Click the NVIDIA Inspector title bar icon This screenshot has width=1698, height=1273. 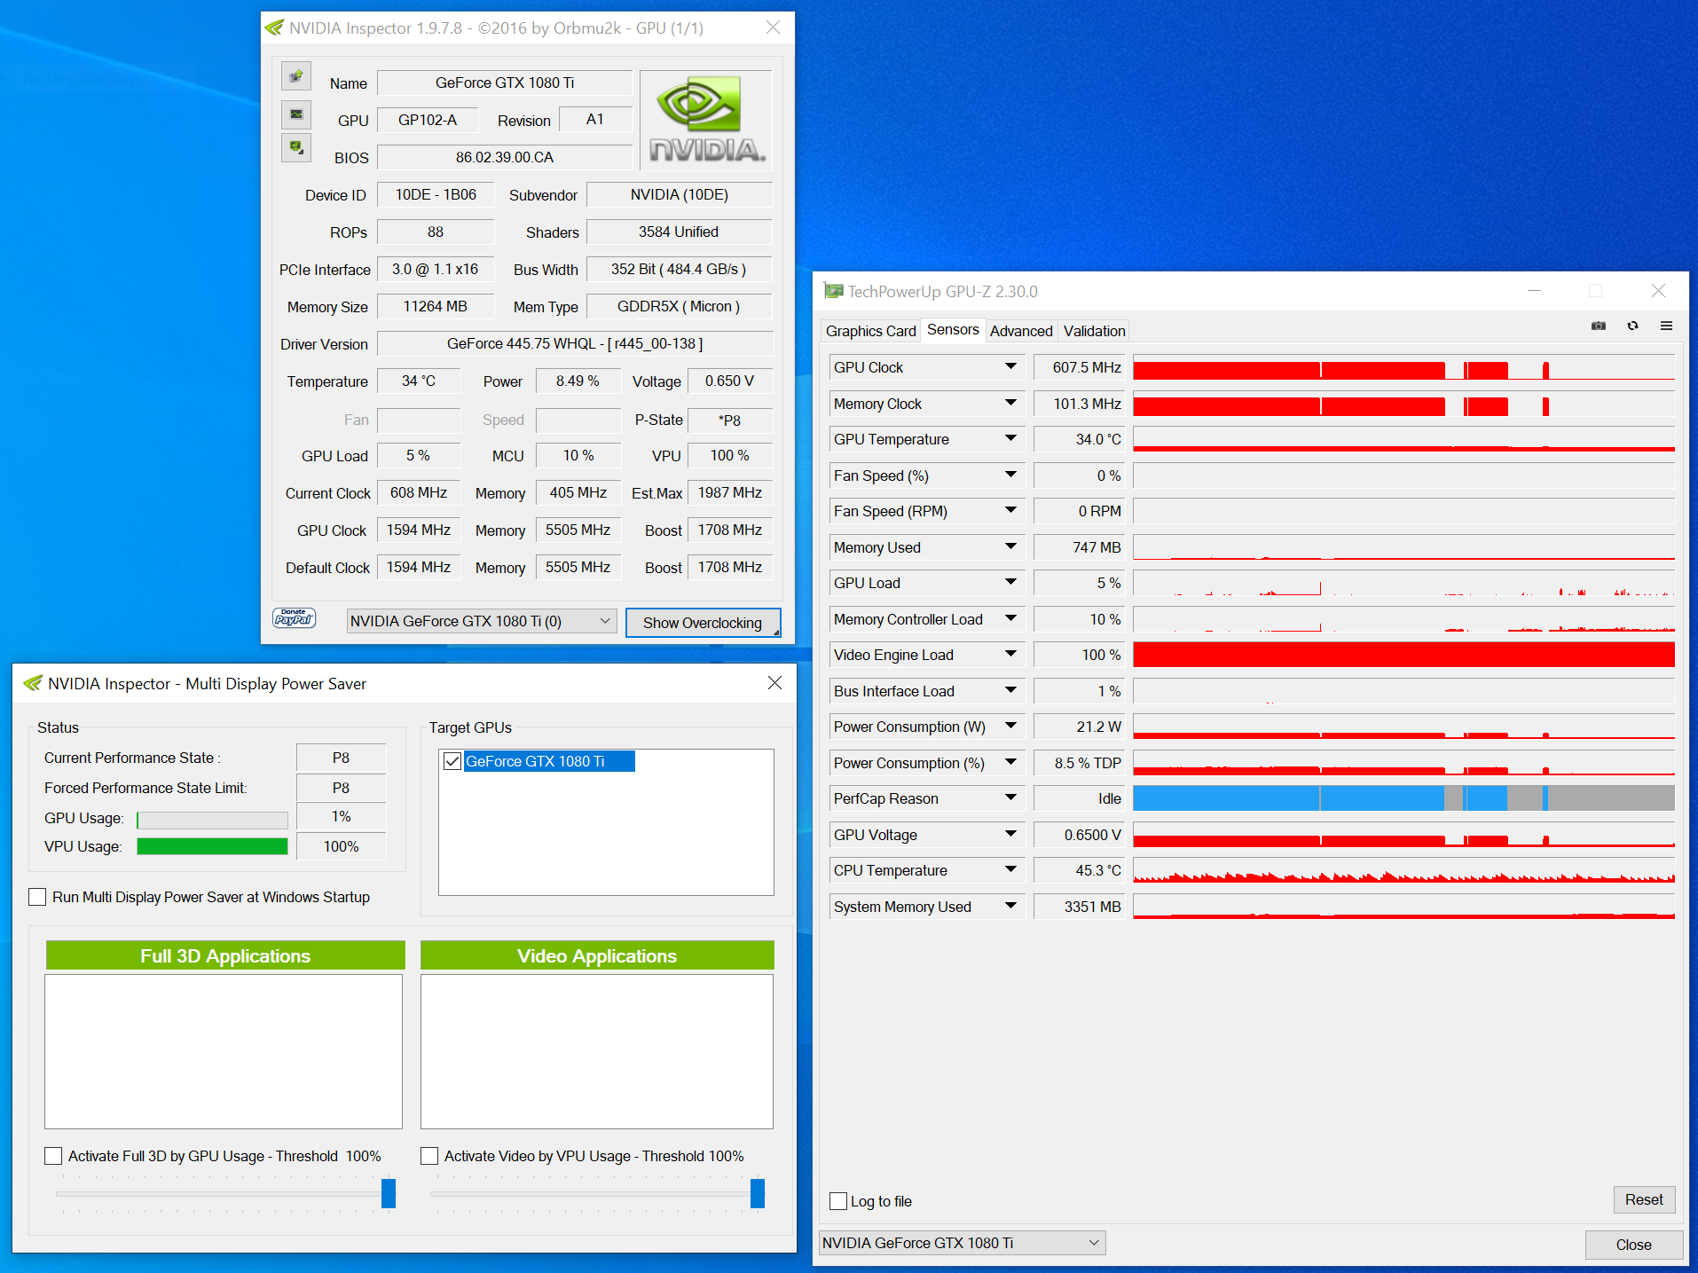tap(274, 28)
